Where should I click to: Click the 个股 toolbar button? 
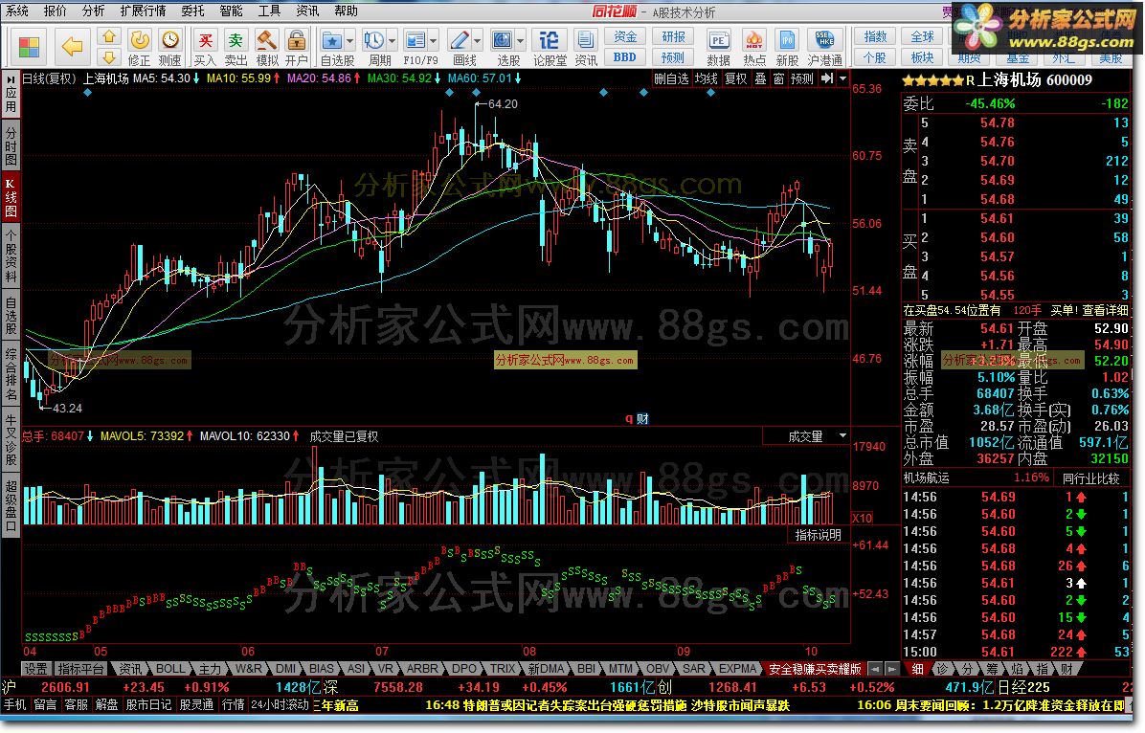[875, 57]
